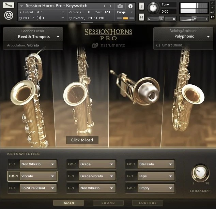
Task: Click the camera snapshot icon
Action: click(x=120, y=6)
